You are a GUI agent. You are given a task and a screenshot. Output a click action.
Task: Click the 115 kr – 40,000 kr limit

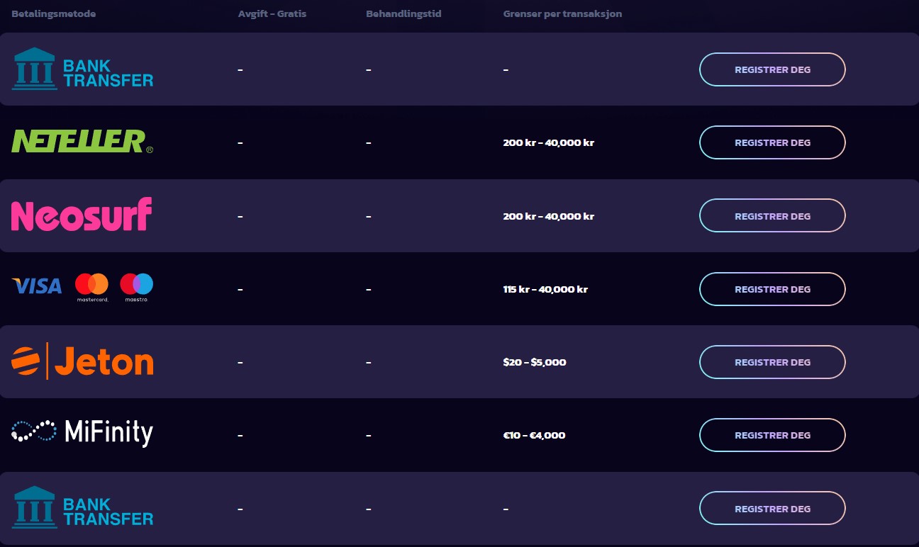click(x=545, y=289)
